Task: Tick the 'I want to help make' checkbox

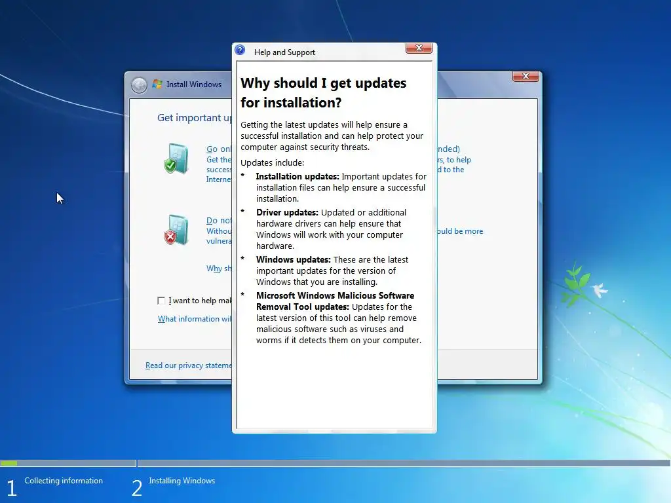Action: tap(161, 301)
